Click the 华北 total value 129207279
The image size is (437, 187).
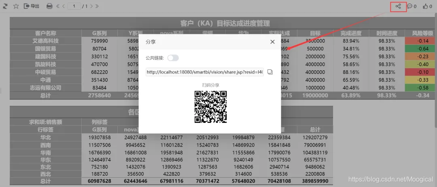tap(315, 137)
